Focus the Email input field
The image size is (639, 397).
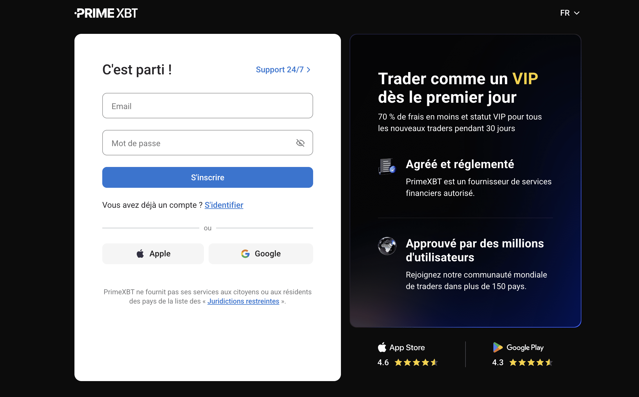coord(207,106)
